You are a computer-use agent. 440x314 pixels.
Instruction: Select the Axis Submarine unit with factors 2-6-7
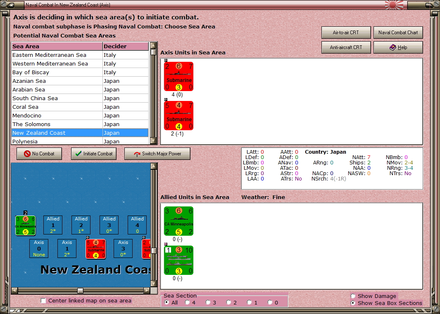(x=179, y=76)
